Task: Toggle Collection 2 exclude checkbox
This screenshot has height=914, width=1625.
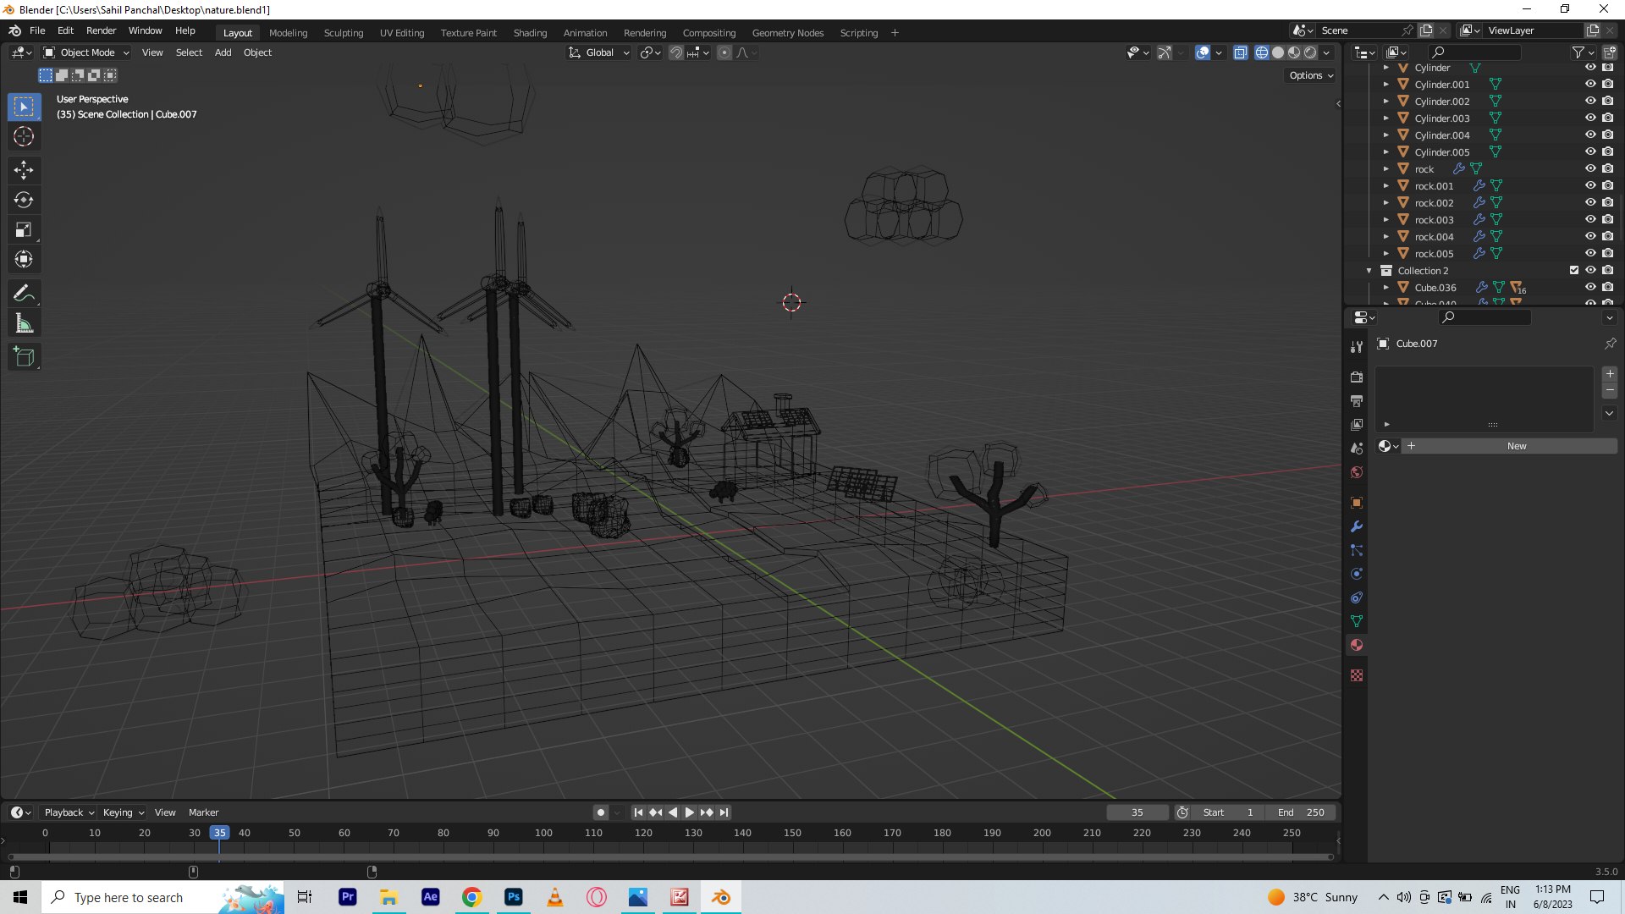Action: tap(1574, 270)
